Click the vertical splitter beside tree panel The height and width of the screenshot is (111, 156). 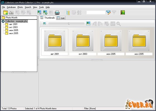coord(38,61)
